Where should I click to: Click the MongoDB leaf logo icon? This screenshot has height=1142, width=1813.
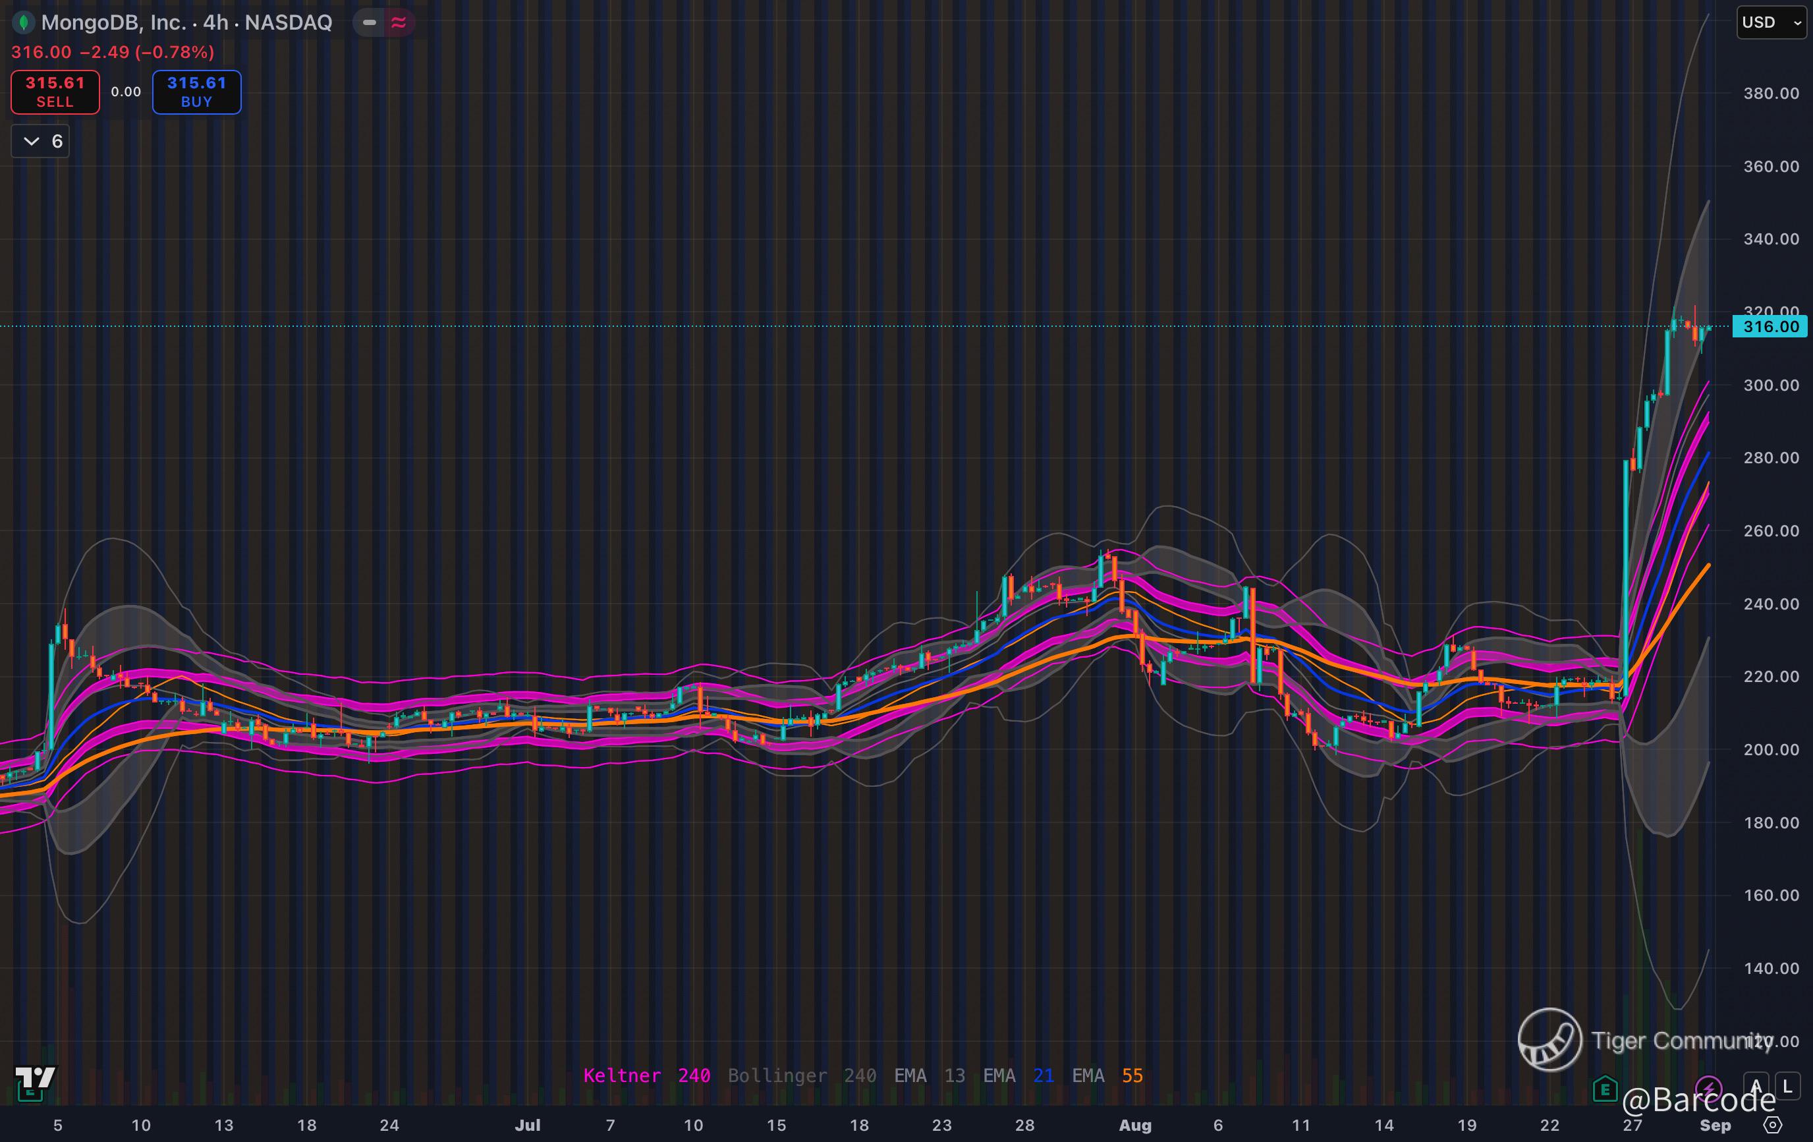(23, 22)
